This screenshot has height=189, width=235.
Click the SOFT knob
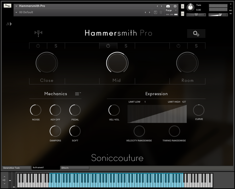[75, 131]
